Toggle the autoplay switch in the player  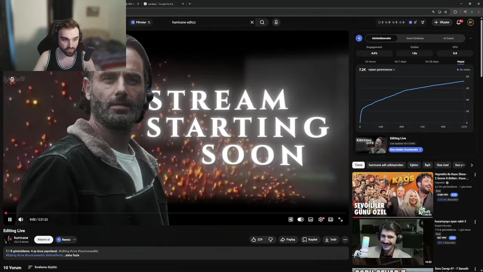click(301, 219)
